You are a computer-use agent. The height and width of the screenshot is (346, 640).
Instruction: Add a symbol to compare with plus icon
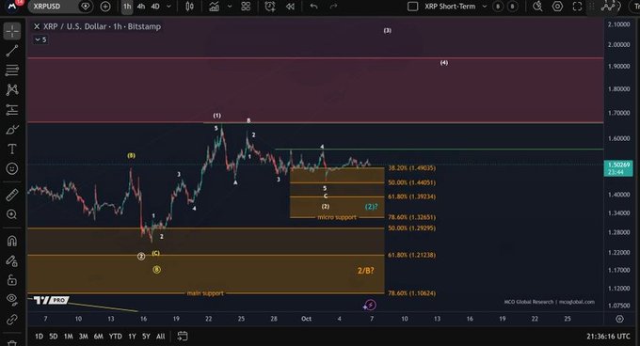pyautogui.click(x=105, y=7)
